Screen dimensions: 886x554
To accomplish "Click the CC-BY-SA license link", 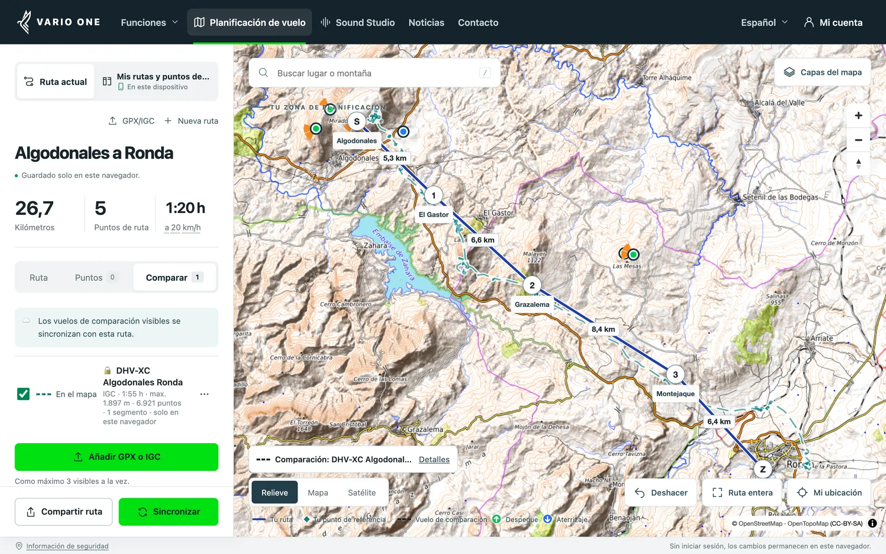I will (x=846, y=524).
